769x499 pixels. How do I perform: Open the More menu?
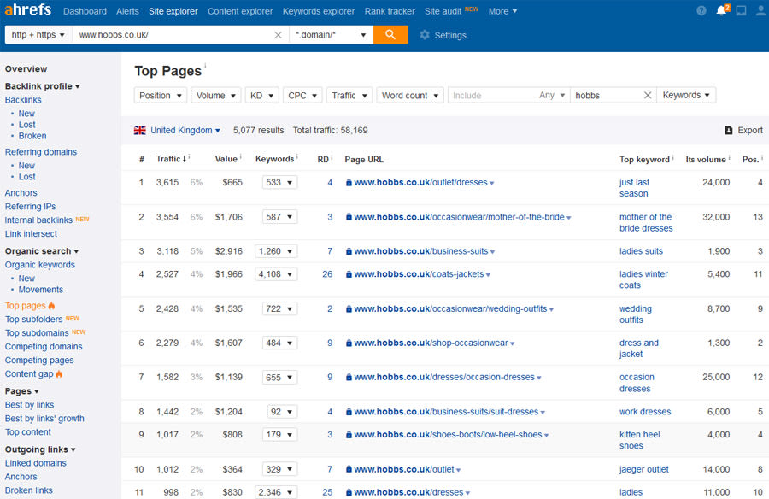coord(502,11)
